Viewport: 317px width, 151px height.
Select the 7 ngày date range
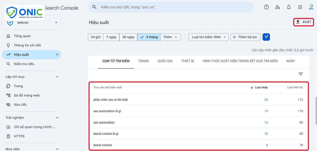[111, 37]
